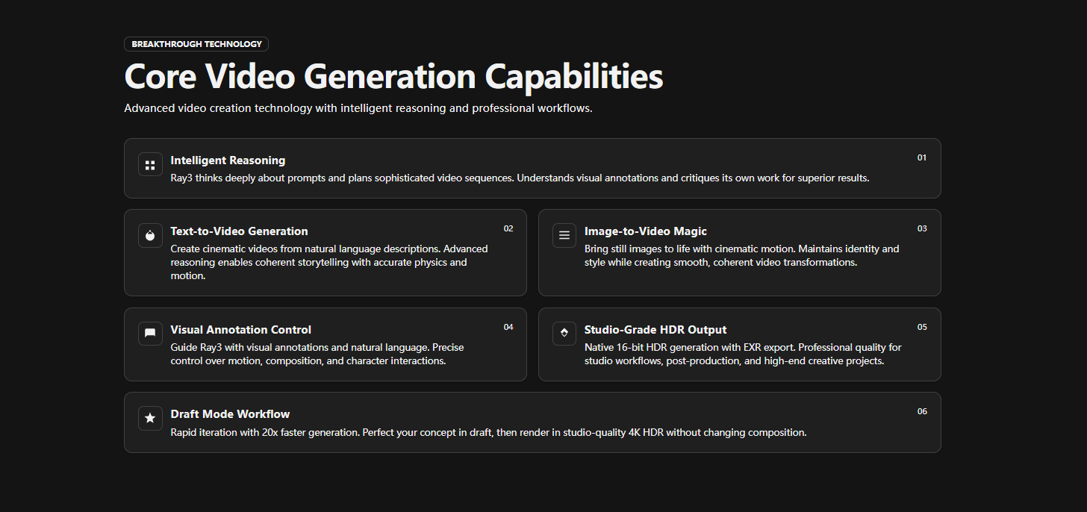Click the droplet icon for Text-to-Video Generation

pos(150,235)
